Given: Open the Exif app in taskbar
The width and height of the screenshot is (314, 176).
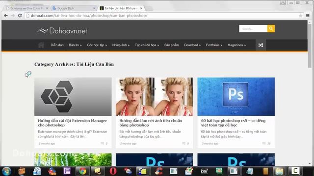Looking at the screenshot, I should 204,171.
